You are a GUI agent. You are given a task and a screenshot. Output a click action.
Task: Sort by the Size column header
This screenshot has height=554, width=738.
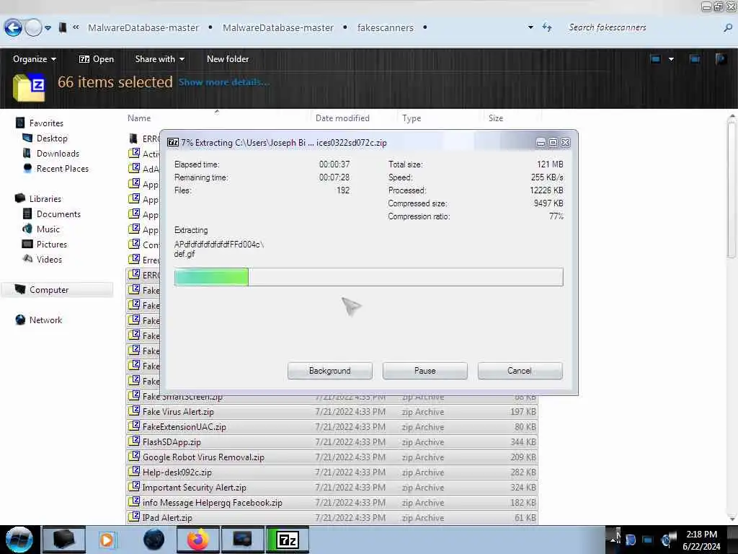tap(496, 118)
